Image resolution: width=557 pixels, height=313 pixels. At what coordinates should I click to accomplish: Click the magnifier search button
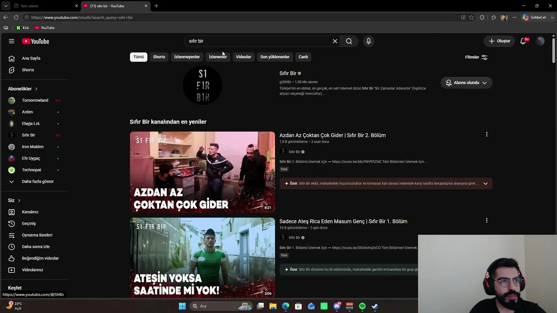click(349, 41)
